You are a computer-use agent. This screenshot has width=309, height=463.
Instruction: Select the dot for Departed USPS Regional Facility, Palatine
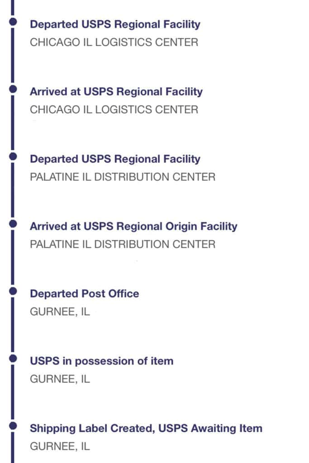pyautogui.click(x=13, y=156)
